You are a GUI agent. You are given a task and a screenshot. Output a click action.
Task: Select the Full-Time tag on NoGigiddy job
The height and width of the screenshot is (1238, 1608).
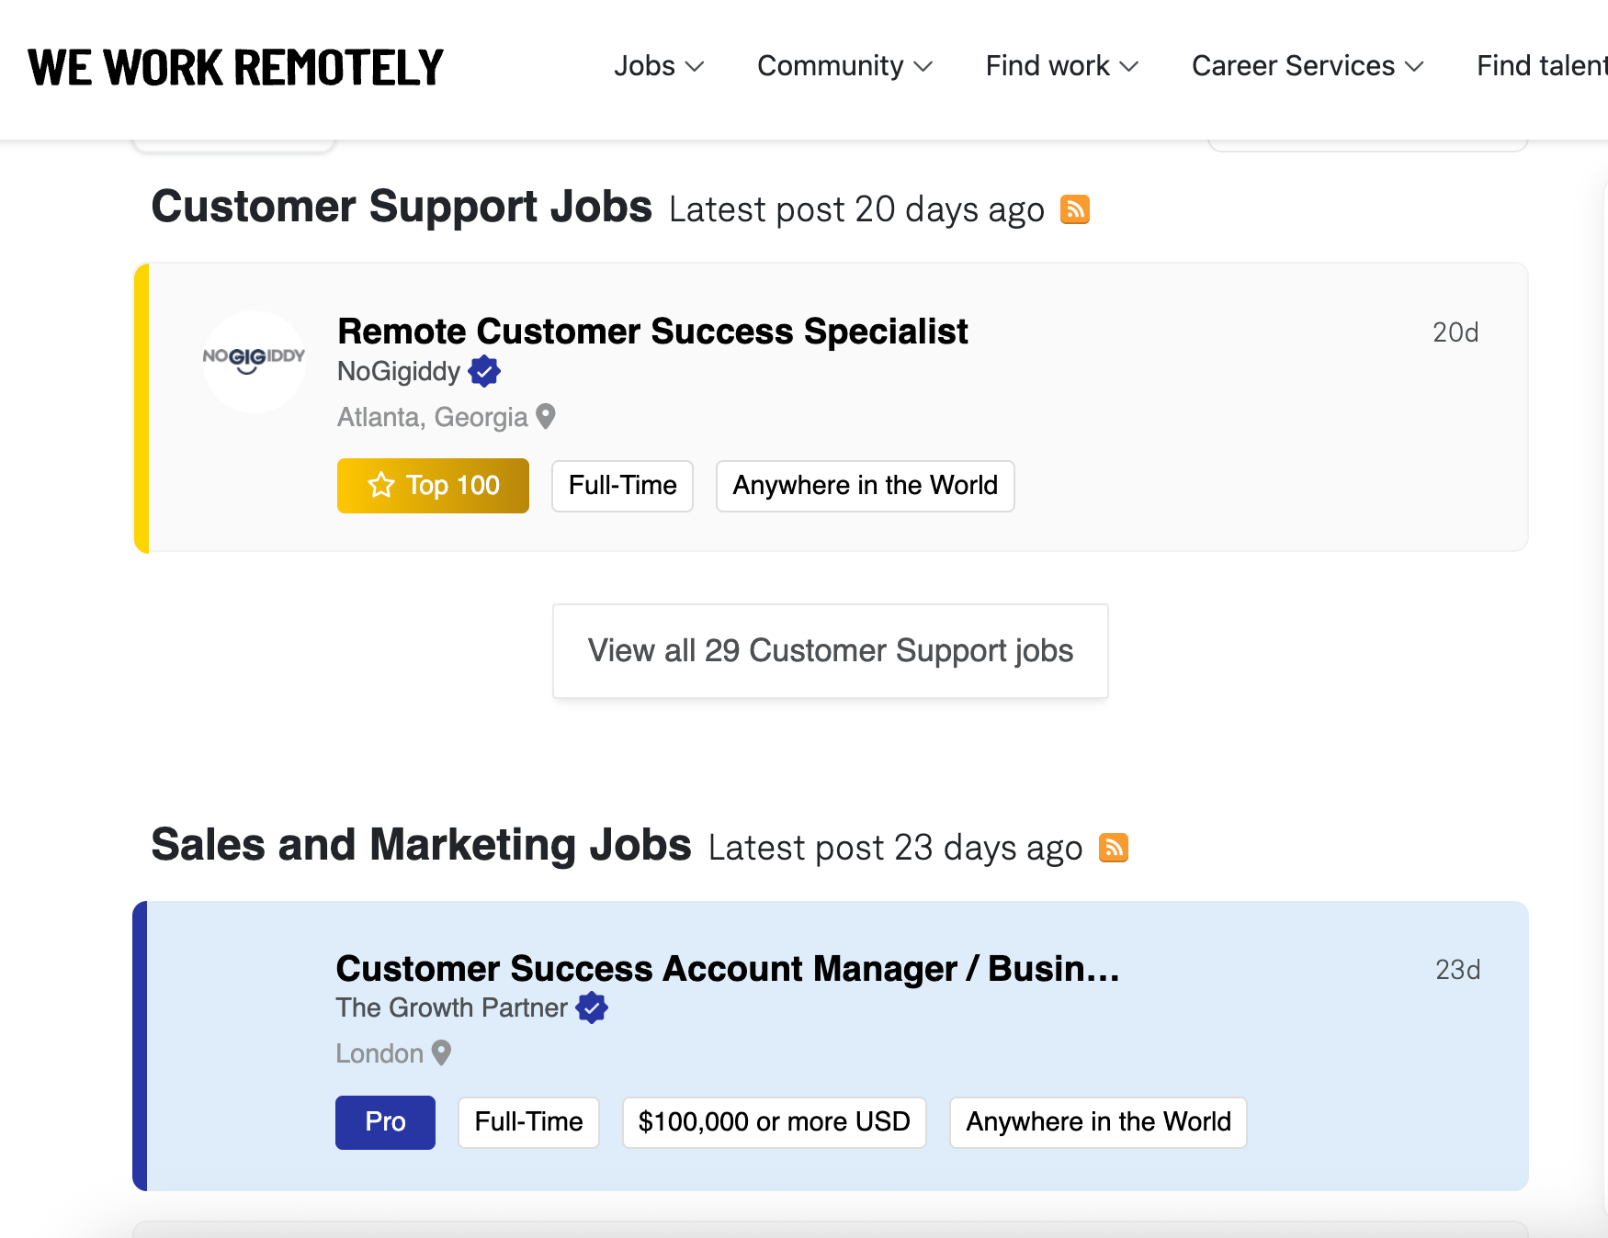click(x=622, y=486)
